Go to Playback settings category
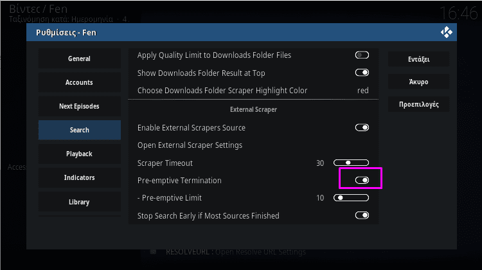482x270 pixels. [79, 154]
